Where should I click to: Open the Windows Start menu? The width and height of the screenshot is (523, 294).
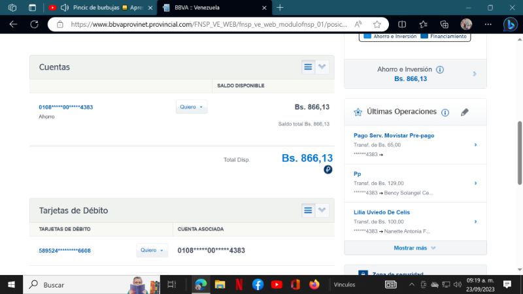coord(11,285)
